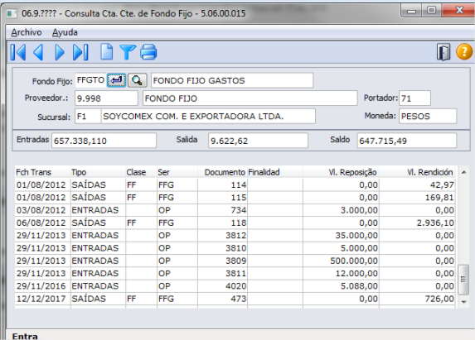Select row with document 115
The image size is (475, 340).
point(235,198)
